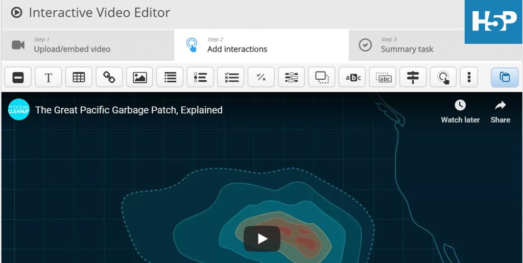
Task: Open the more interactions menu
Action: point(469,77)
